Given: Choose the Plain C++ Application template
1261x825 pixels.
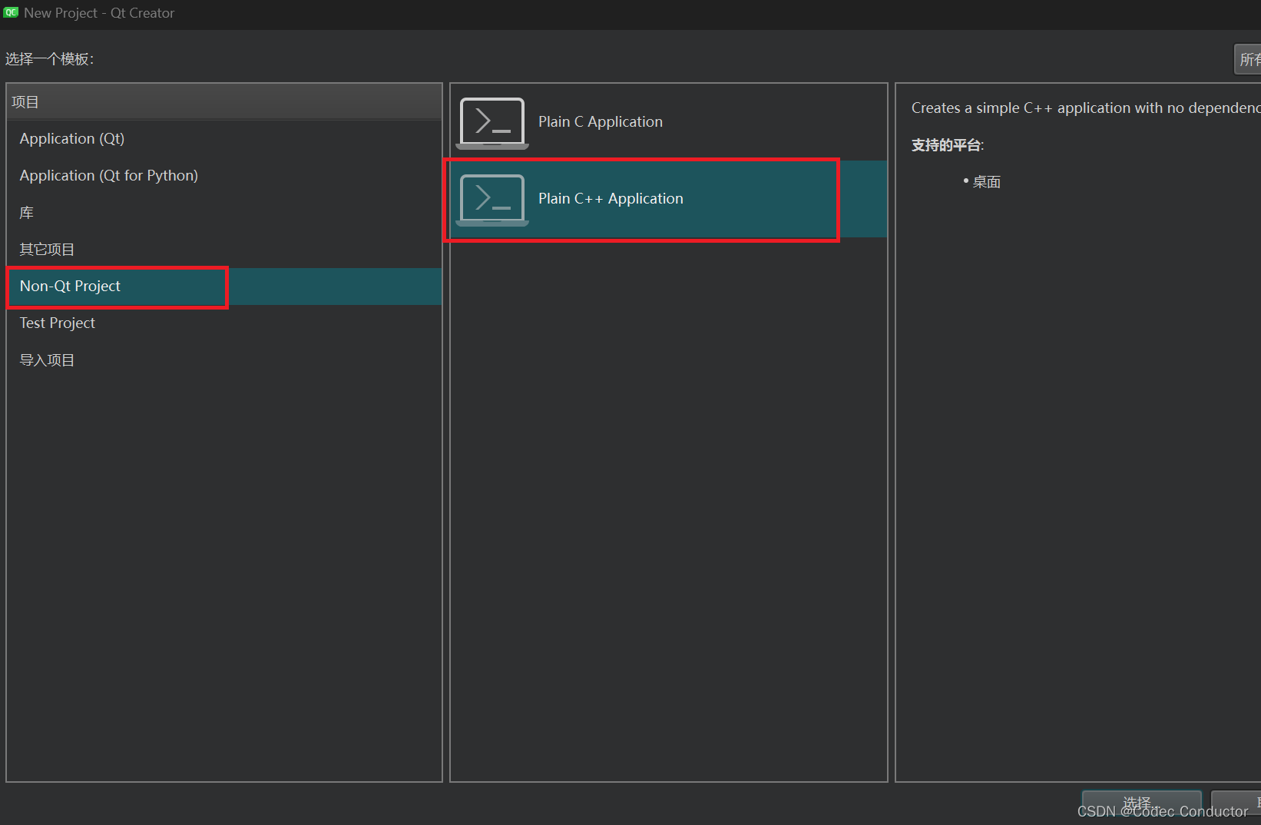Looking at the screenshot, I should [x=669, y=199].
